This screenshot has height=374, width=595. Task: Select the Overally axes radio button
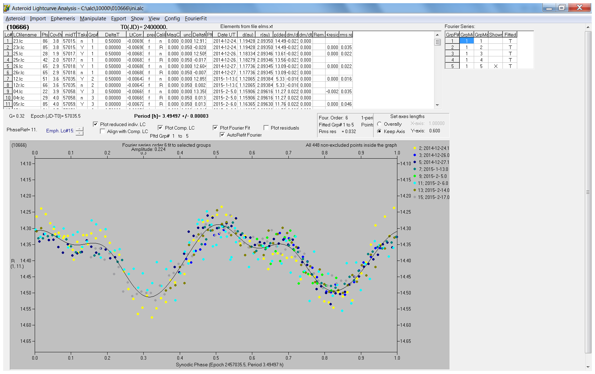pos(379,124)
